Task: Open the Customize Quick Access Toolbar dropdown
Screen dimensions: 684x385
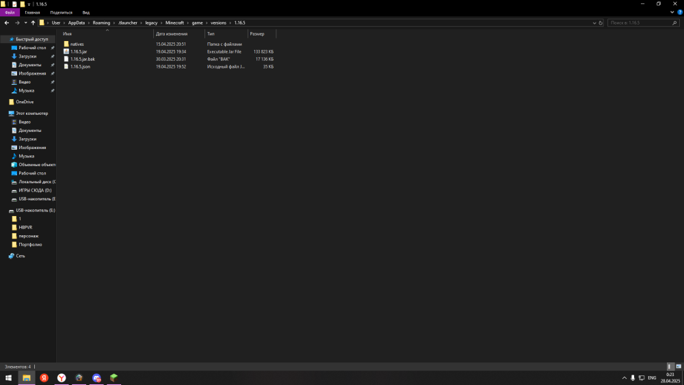Action: point(29,4)
